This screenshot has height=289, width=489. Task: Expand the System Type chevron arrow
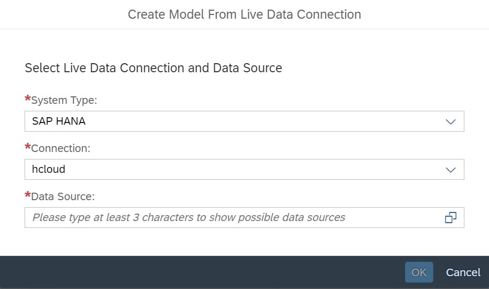pyautogui.click(x=450, y=121)
